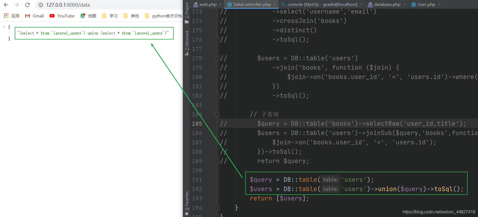The image size is (478, 217).
Task: Click the union method call
Action: click(x=387, y=189)
